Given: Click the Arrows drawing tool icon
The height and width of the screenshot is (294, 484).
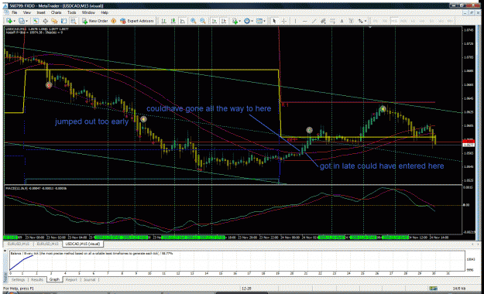Looking at the screenshot, I should point(360,21).
